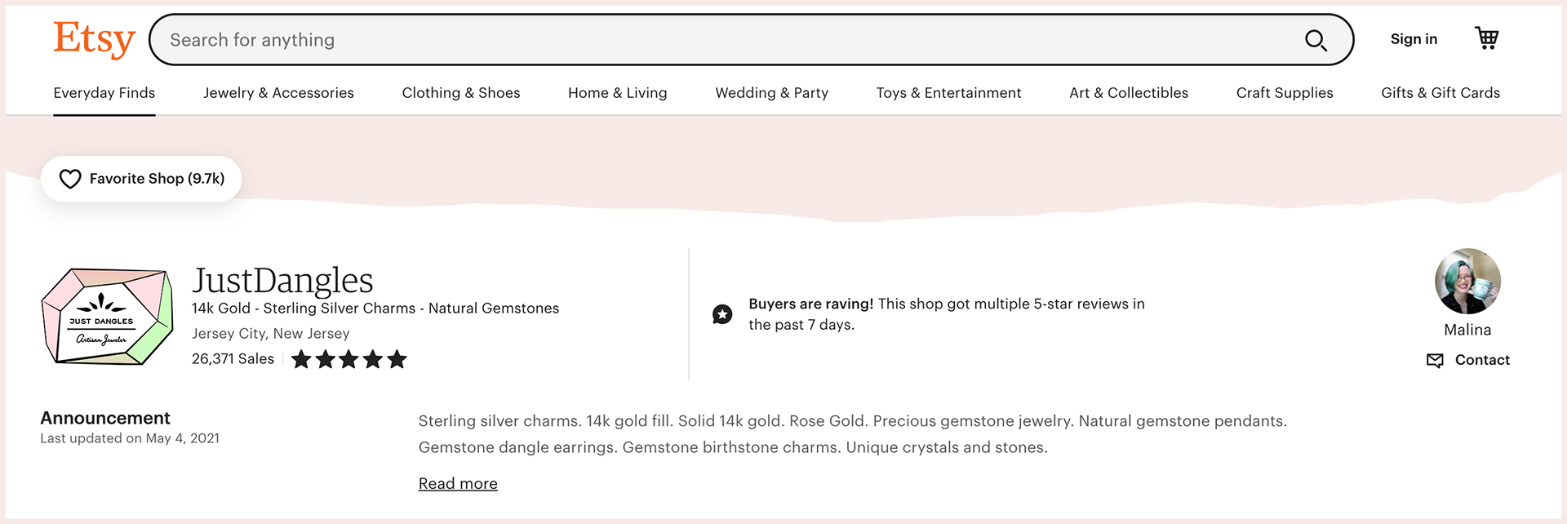The height and width of the screenshot is (524, 1567).
Task: Click the search magnifying glass icon
Action: click(x=1316, y=40)
